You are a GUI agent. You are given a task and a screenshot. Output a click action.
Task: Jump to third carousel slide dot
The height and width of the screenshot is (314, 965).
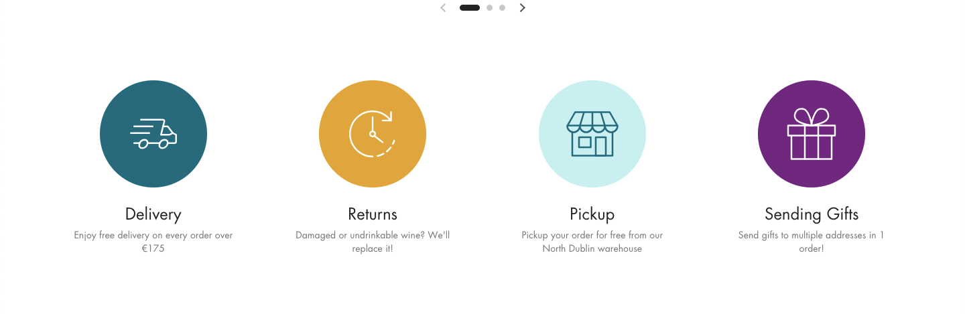click(502, 8)
